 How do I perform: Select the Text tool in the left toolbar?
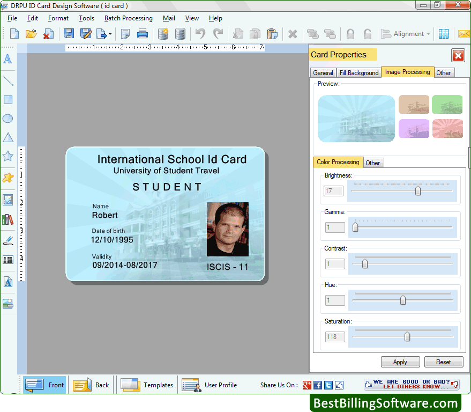coord(8,59)
